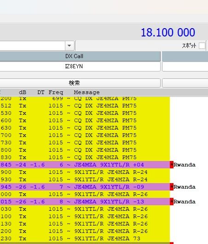Screen dimensions: 208x244
Task: Select the message ending -13 from Rwanda
Action: [x=85, y=202]
